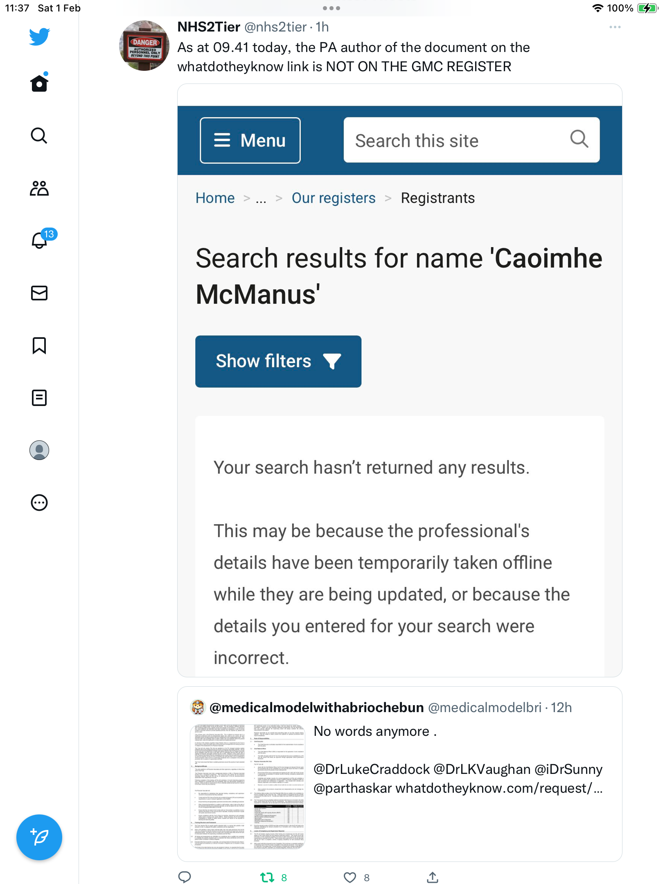Open the Lists icon in sidebar

pyautogui.click(x=39, y=398)
